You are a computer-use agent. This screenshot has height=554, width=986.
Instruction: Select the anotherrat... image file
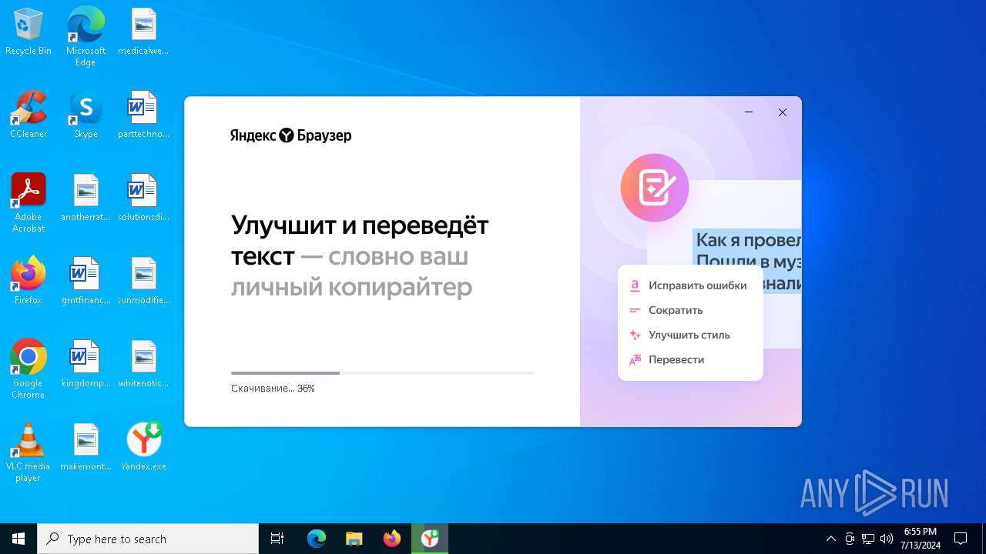click(x=86, y=198)
